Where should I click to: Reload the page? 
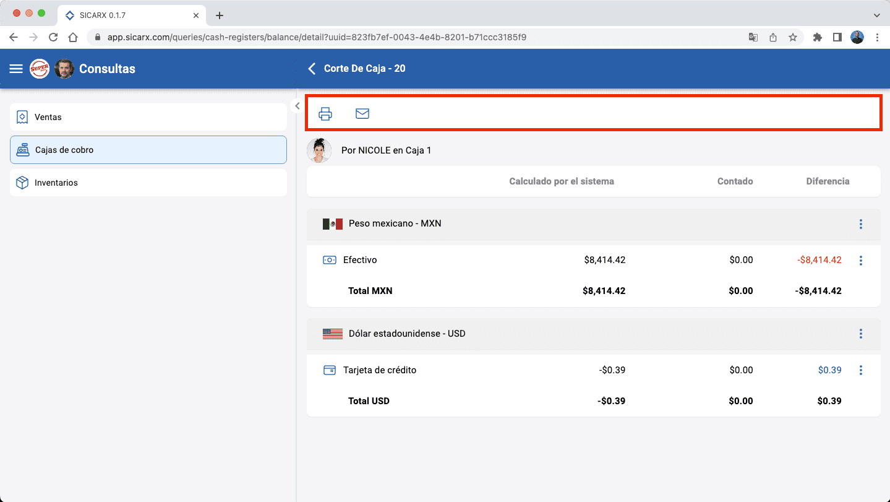point(53,37)
